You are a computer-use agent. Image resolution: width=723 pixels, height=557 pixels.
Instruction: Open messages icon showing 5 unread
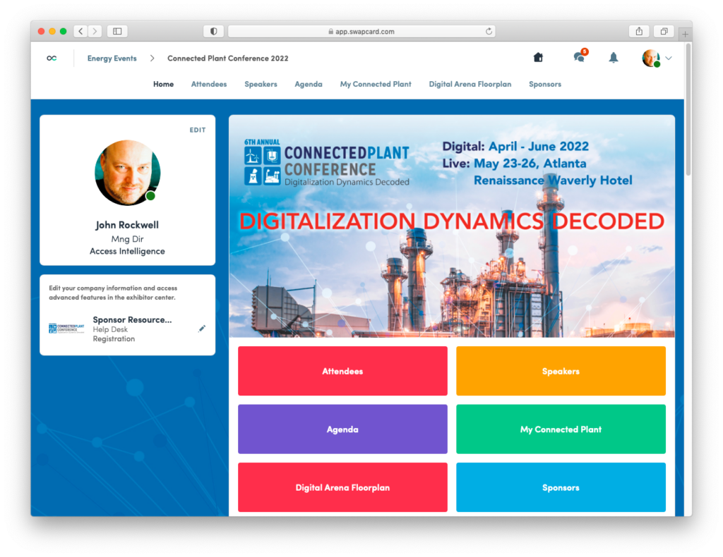pos(578,58)
